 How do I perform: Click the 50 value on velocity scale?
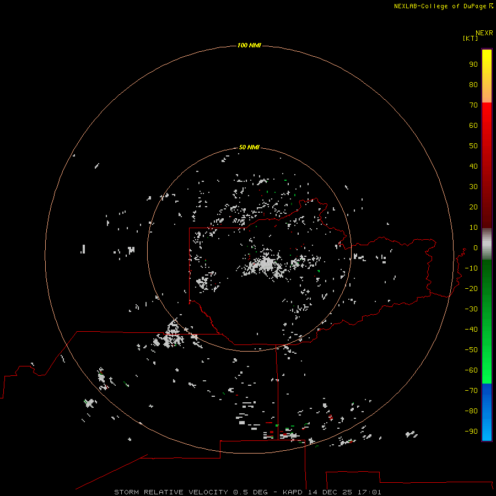pyautogui.click(x=473, y=146)
